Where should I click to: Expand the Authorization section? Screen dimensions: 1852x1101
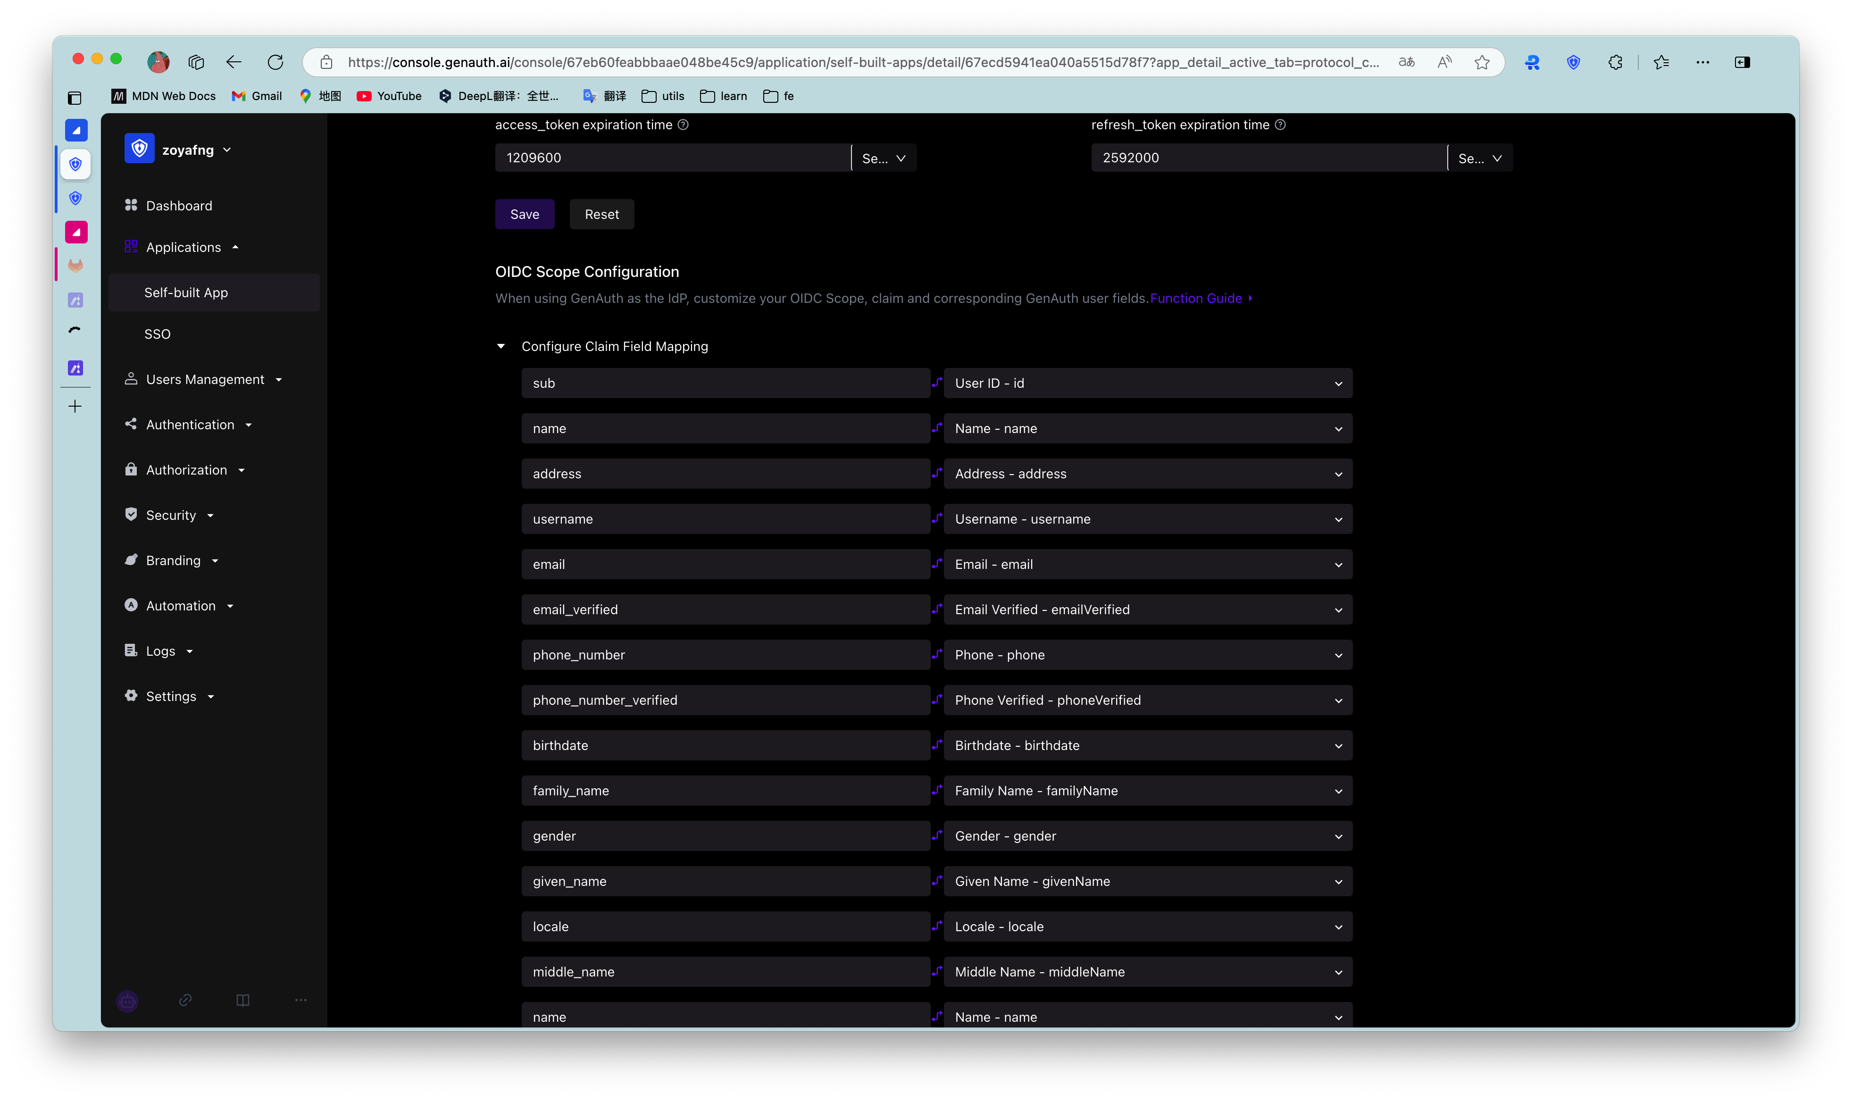185,470
